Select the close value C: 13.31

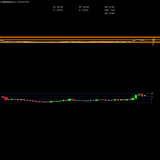point(58,10)
